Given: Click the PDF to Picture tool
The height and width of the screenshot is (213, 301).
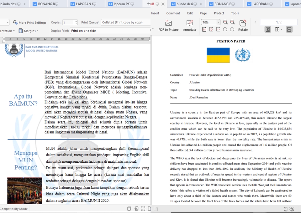Looking at the screenshot, I should click(168, 25).
